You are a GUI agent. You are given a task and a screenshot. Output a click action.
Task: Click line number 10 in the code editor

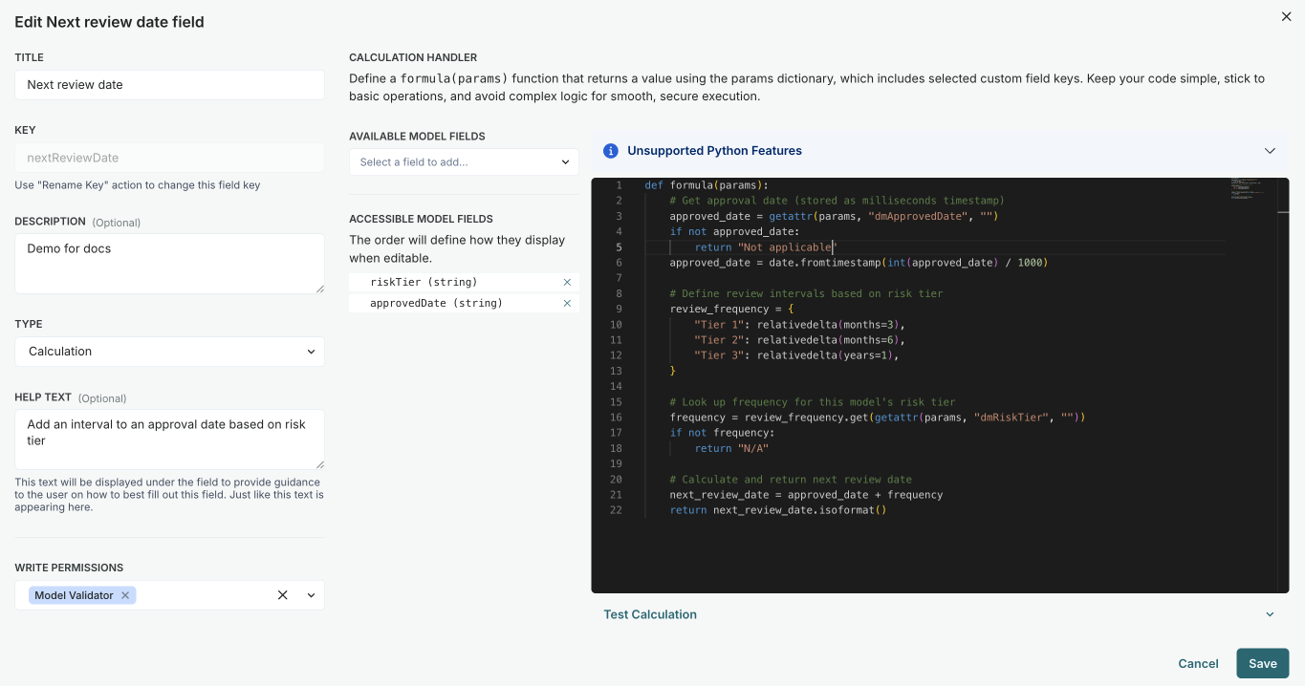tap(614, 324)
